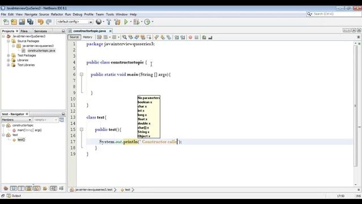Run the project with green play icon
Viewport: 362px width, 204px height.
(126, 22)
